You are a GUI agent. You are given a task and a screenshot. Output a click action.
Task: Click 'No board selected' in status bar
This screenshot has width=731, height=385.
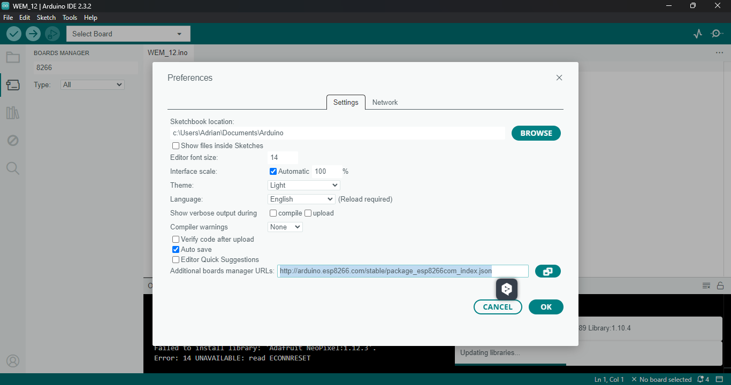point(661,379)
